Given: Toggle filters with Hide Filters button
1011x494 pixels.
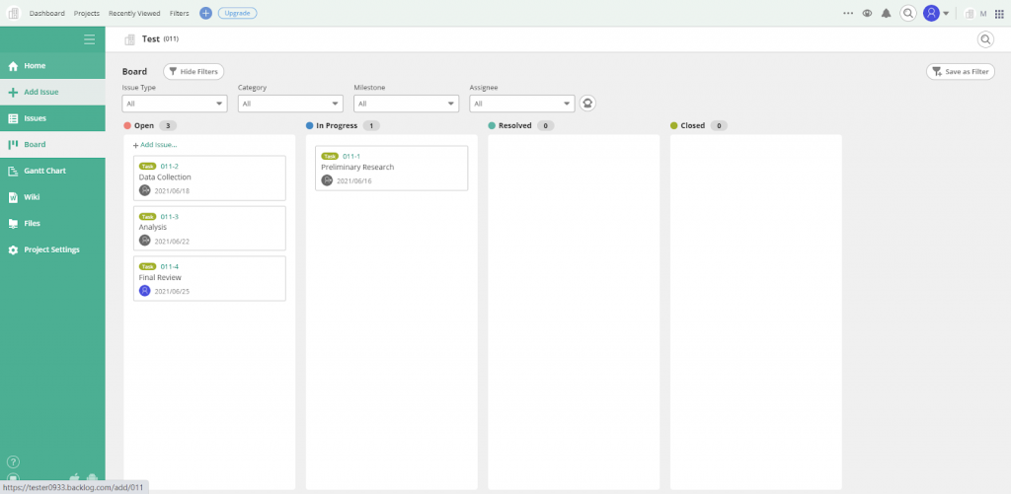Looking at the screenshot, I should click(x=194, y=72).
